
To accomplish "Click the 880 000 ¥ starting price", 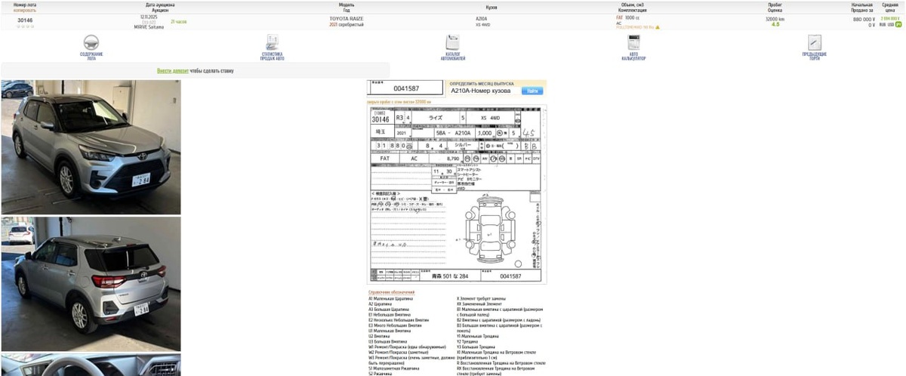I will pyautogui.click(x=864, y=19).
